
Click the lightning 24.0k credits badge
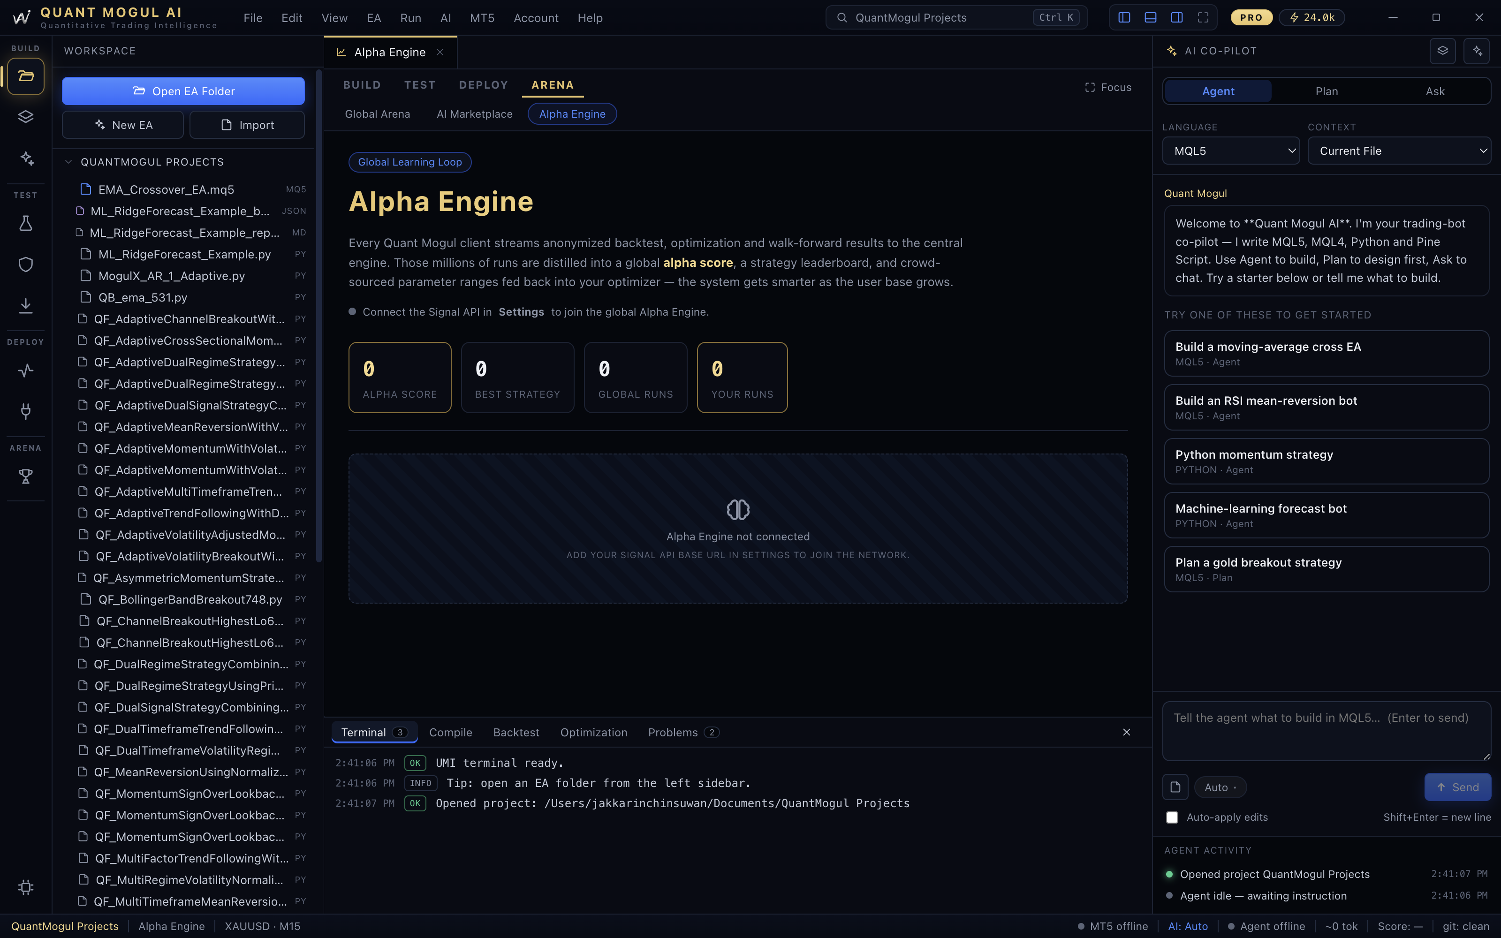tap(1312, 17)
